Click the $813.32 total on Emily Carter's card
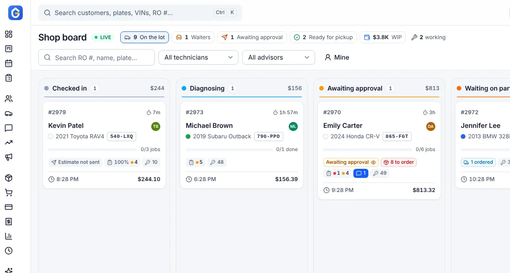Image resolution: width=510 pixels, height=273 pixels. (x=424, y=190)
